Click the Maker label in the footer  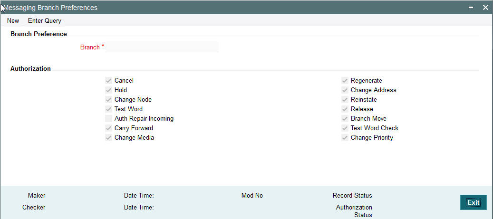[37, 195]
